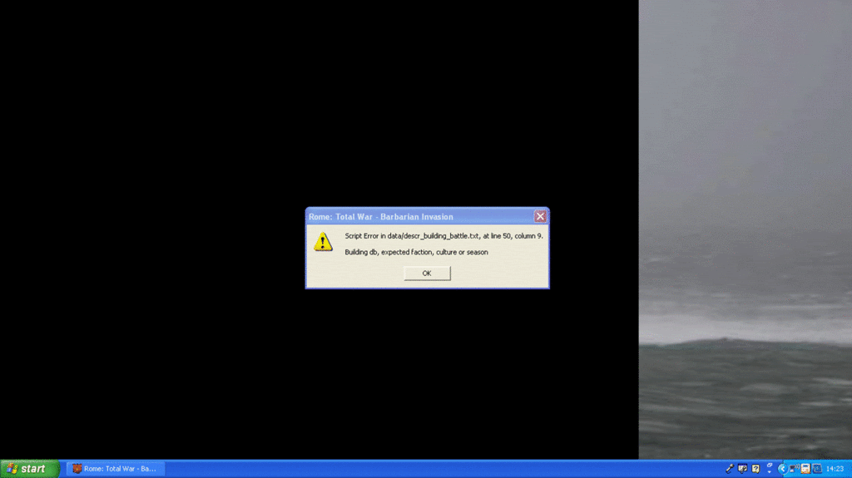Open the language bar options arrow
The width and height of the screenshot is (852, 478).
pos(770,472)
